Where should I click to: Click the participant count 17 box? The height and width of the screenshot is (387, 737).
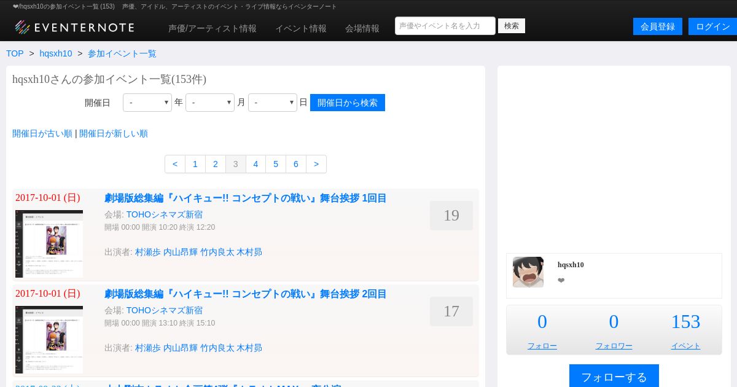coord(451,311)
